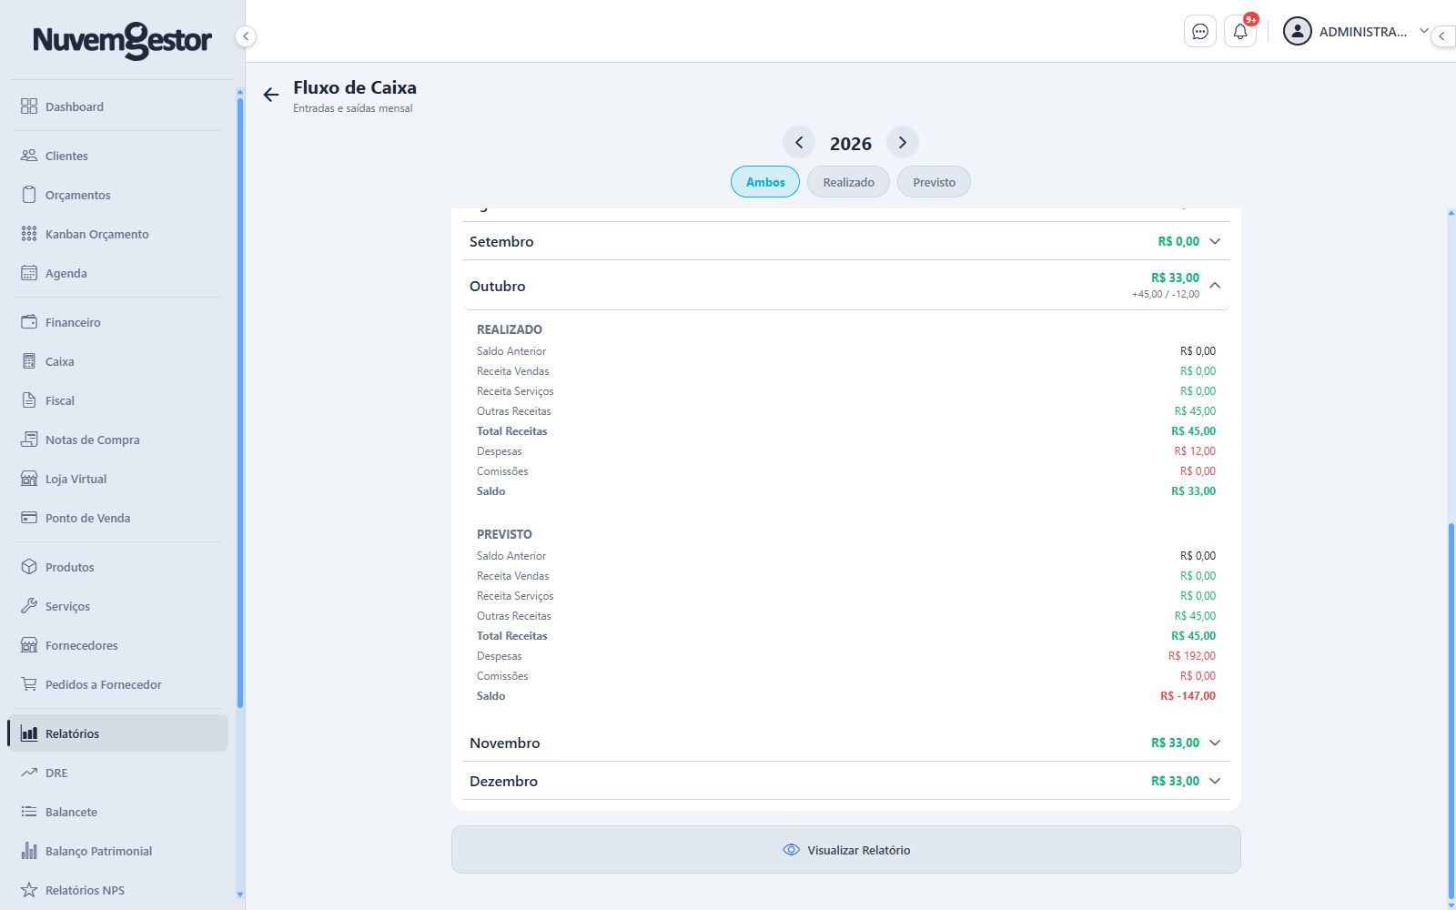Collapse the sidebar with the chevron button
Screen dimensions: 1456x910
[x=245, y=36]
